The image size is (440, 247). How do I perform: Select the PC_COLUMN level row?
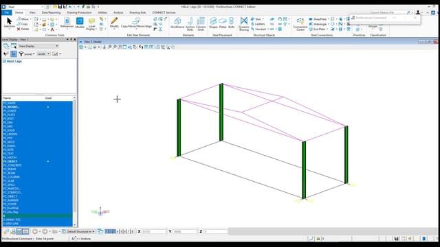[x=38, y=177]
